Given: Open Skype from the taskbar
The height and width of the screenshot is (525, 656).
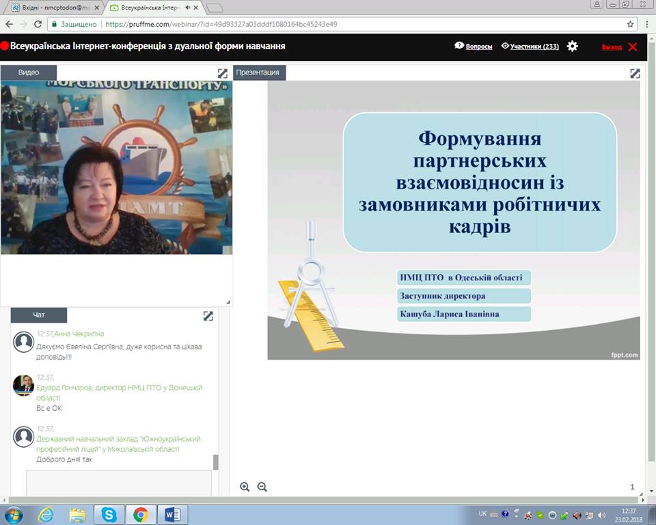Looking at the screenshot, I should tap(109, 514).
